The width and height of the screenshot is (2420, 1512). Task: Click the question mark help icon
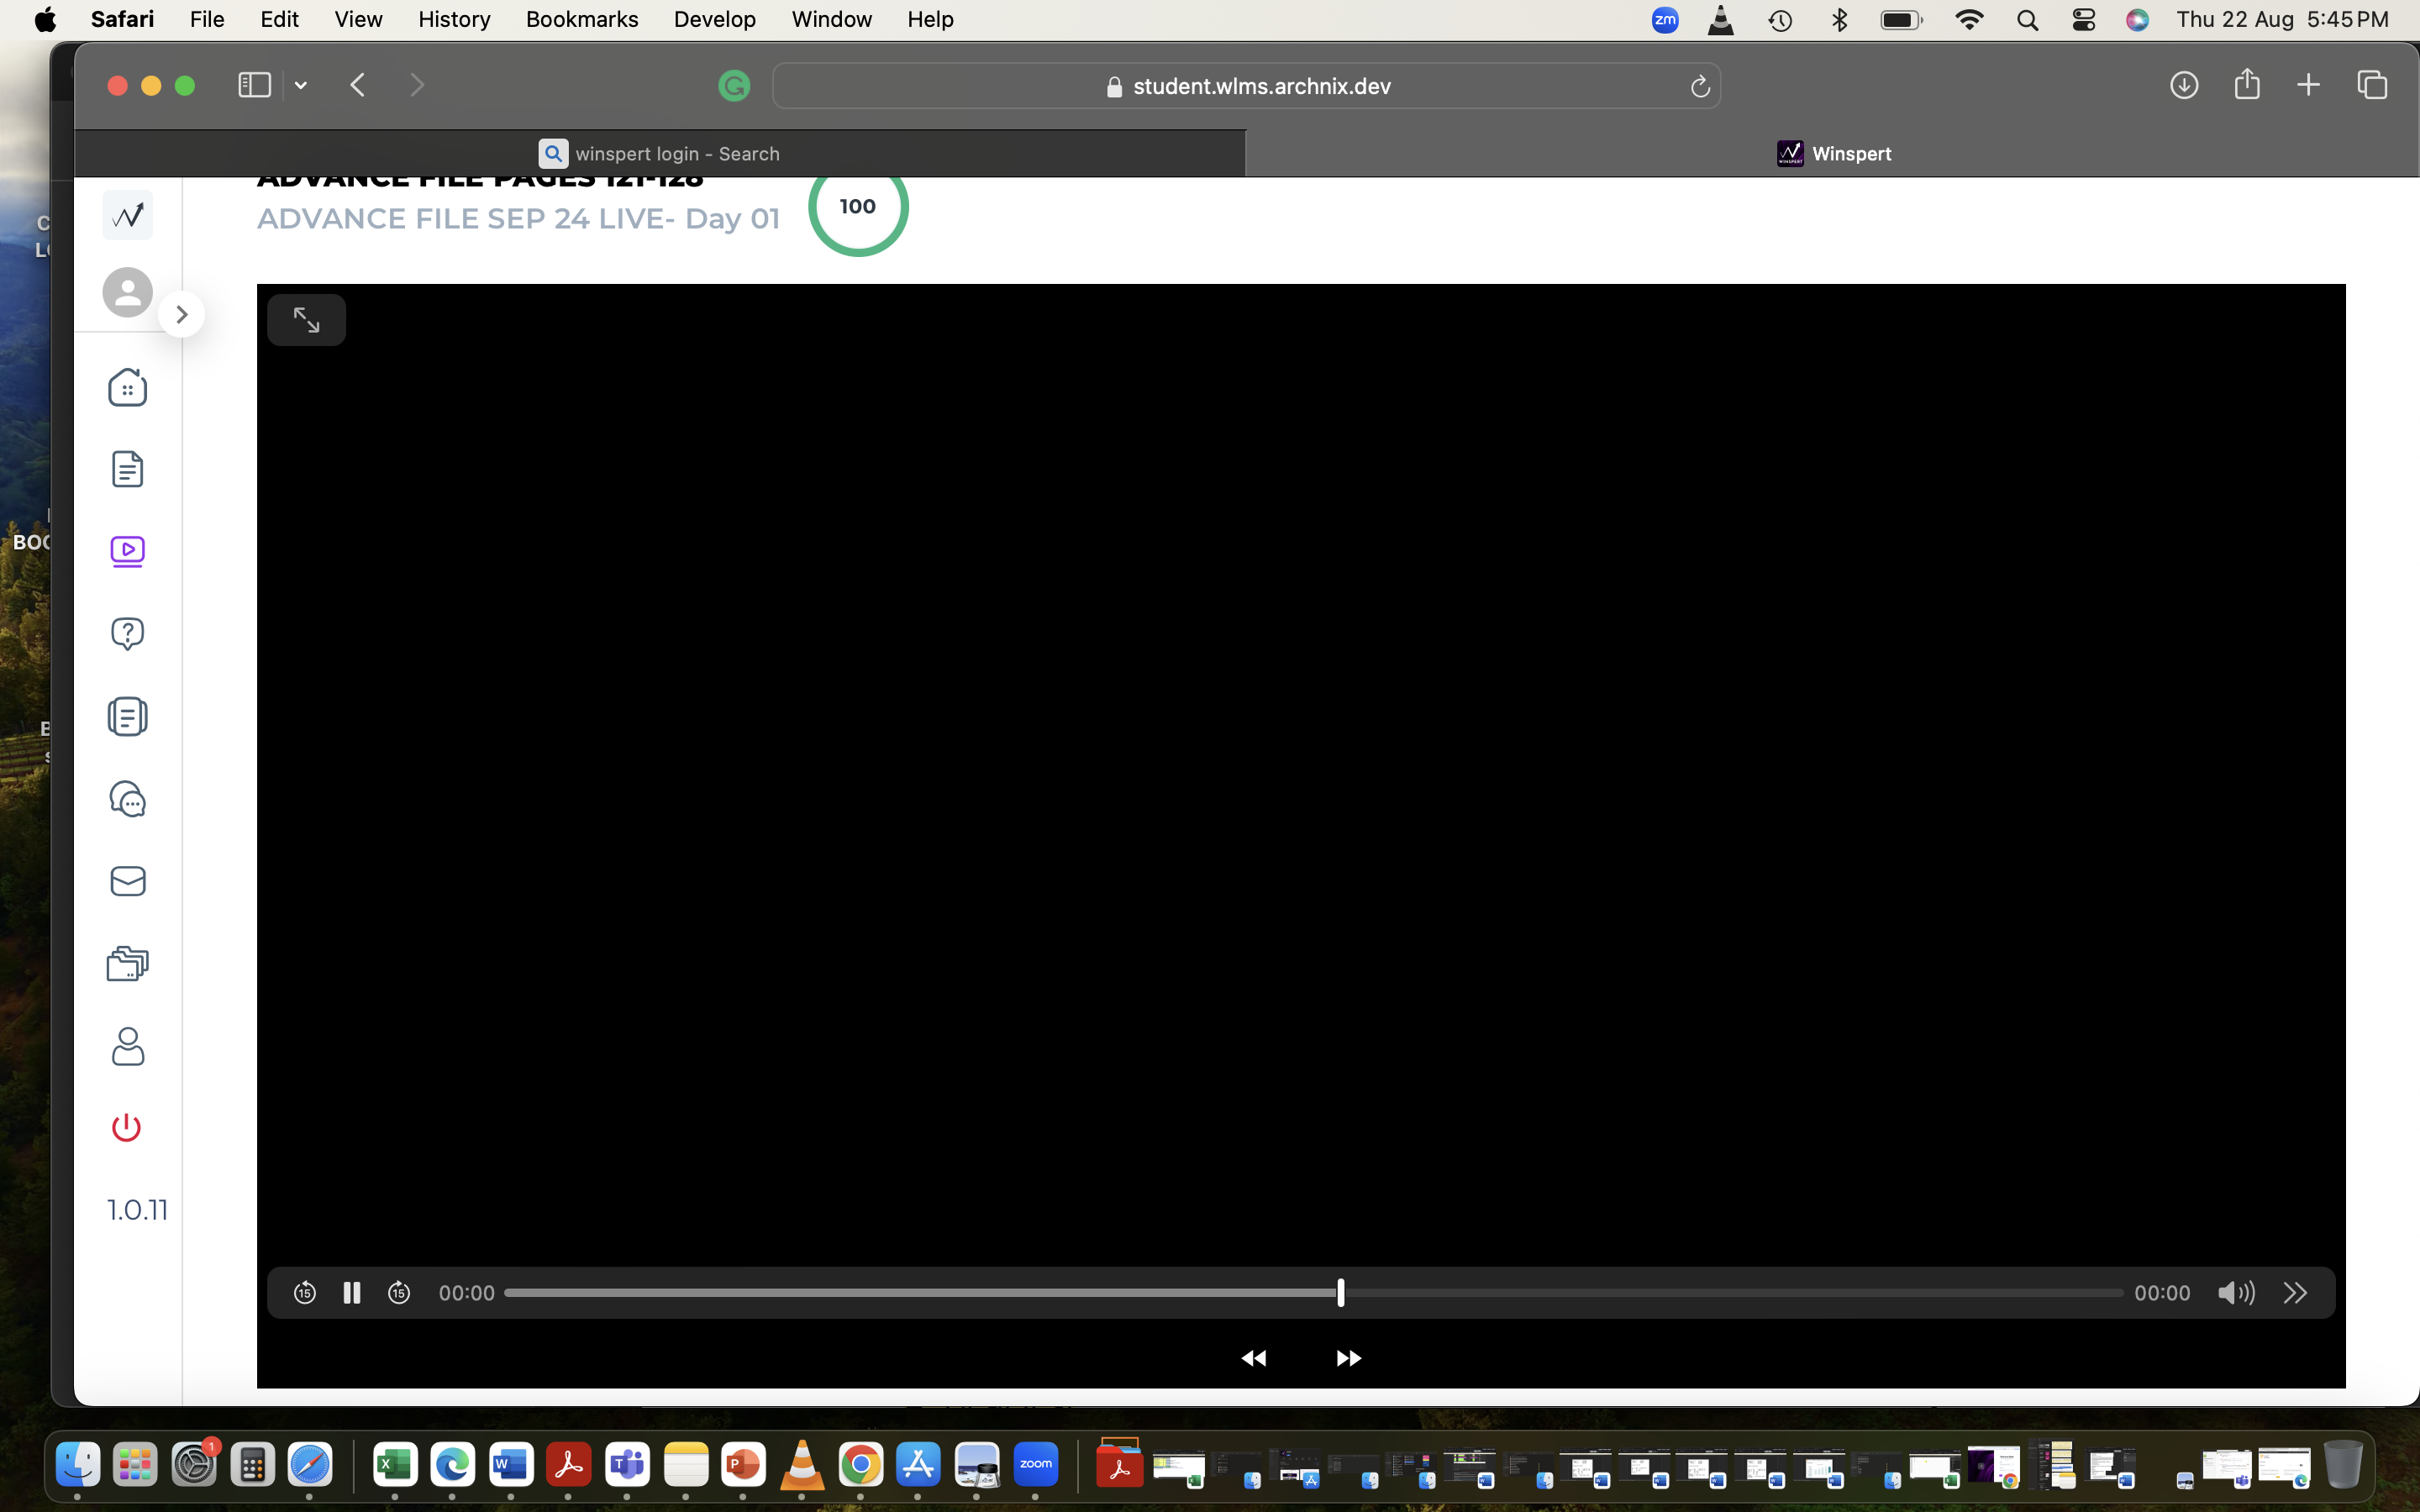[x=127, y=633]
